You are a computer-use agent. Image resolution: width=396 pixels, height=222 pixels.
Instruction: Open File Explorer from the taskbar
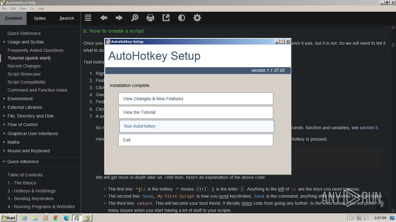tap(35, 218)
